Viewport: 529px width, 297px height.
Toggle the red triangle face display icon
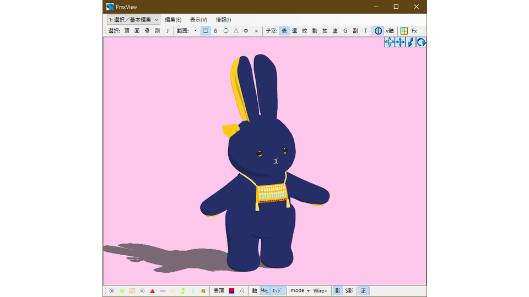click(153, 291)
